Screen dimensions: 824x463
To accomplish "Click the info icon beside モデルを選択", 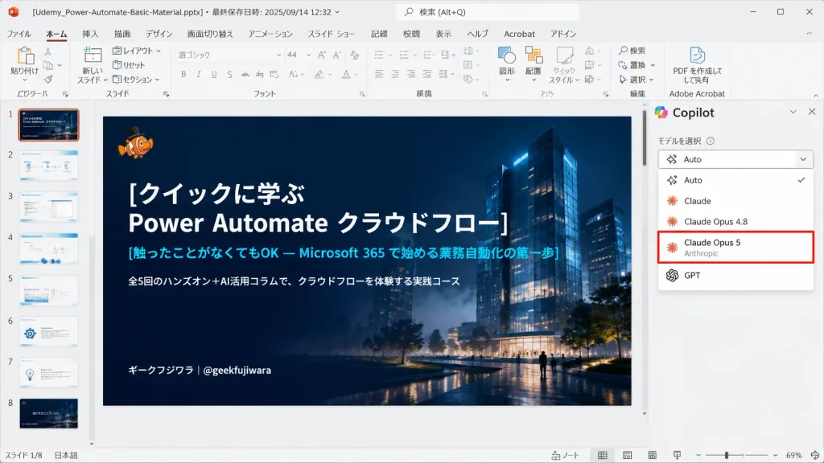I will click(711, 141).
